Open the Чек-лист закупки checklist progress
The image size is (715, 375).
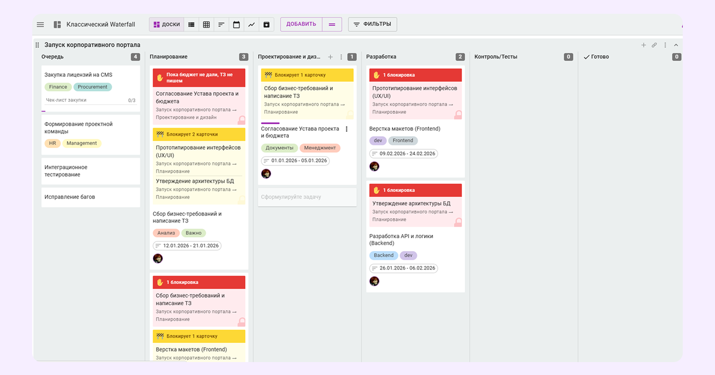coord(90,100)
